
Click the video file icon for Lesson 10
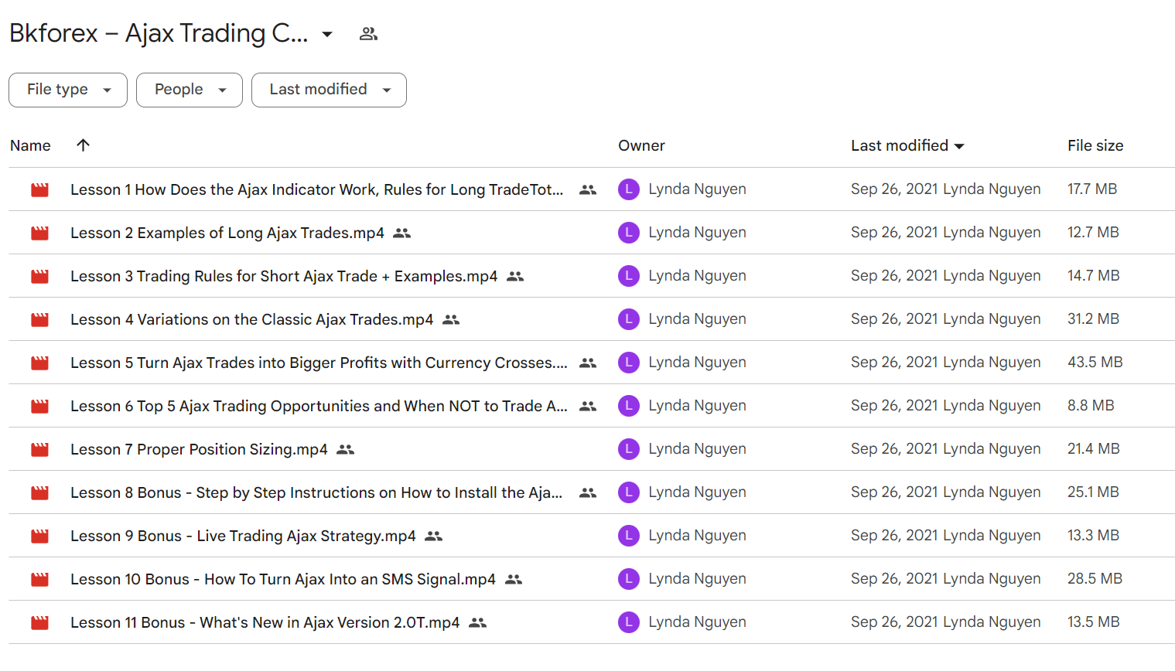pyautogui.click(x=39, y=579)
